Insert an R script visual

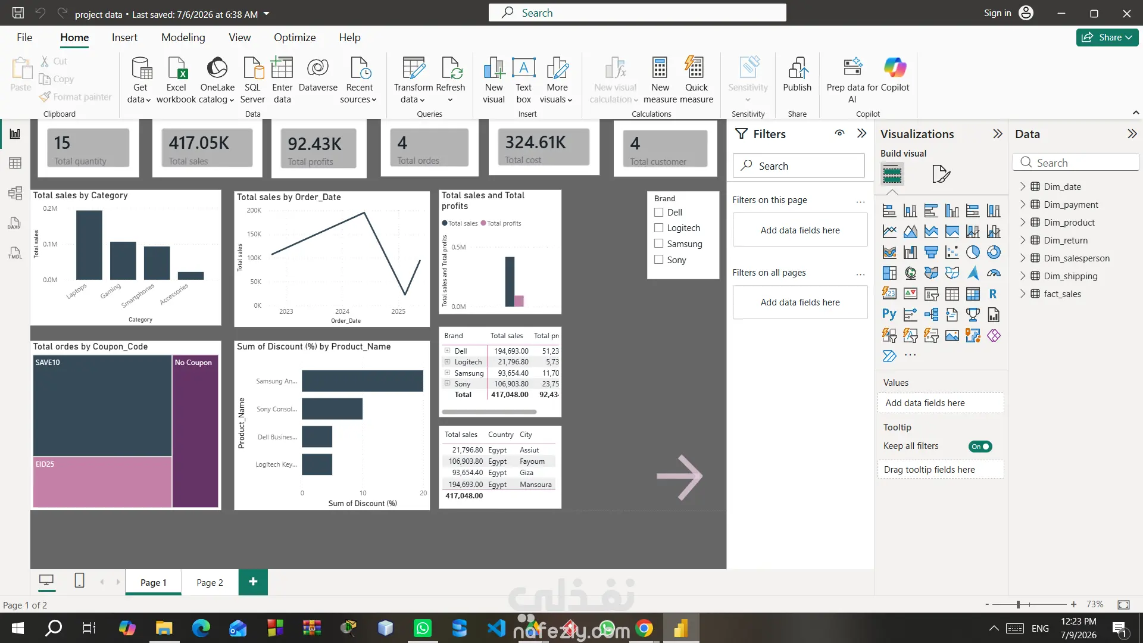click(994, 294)
